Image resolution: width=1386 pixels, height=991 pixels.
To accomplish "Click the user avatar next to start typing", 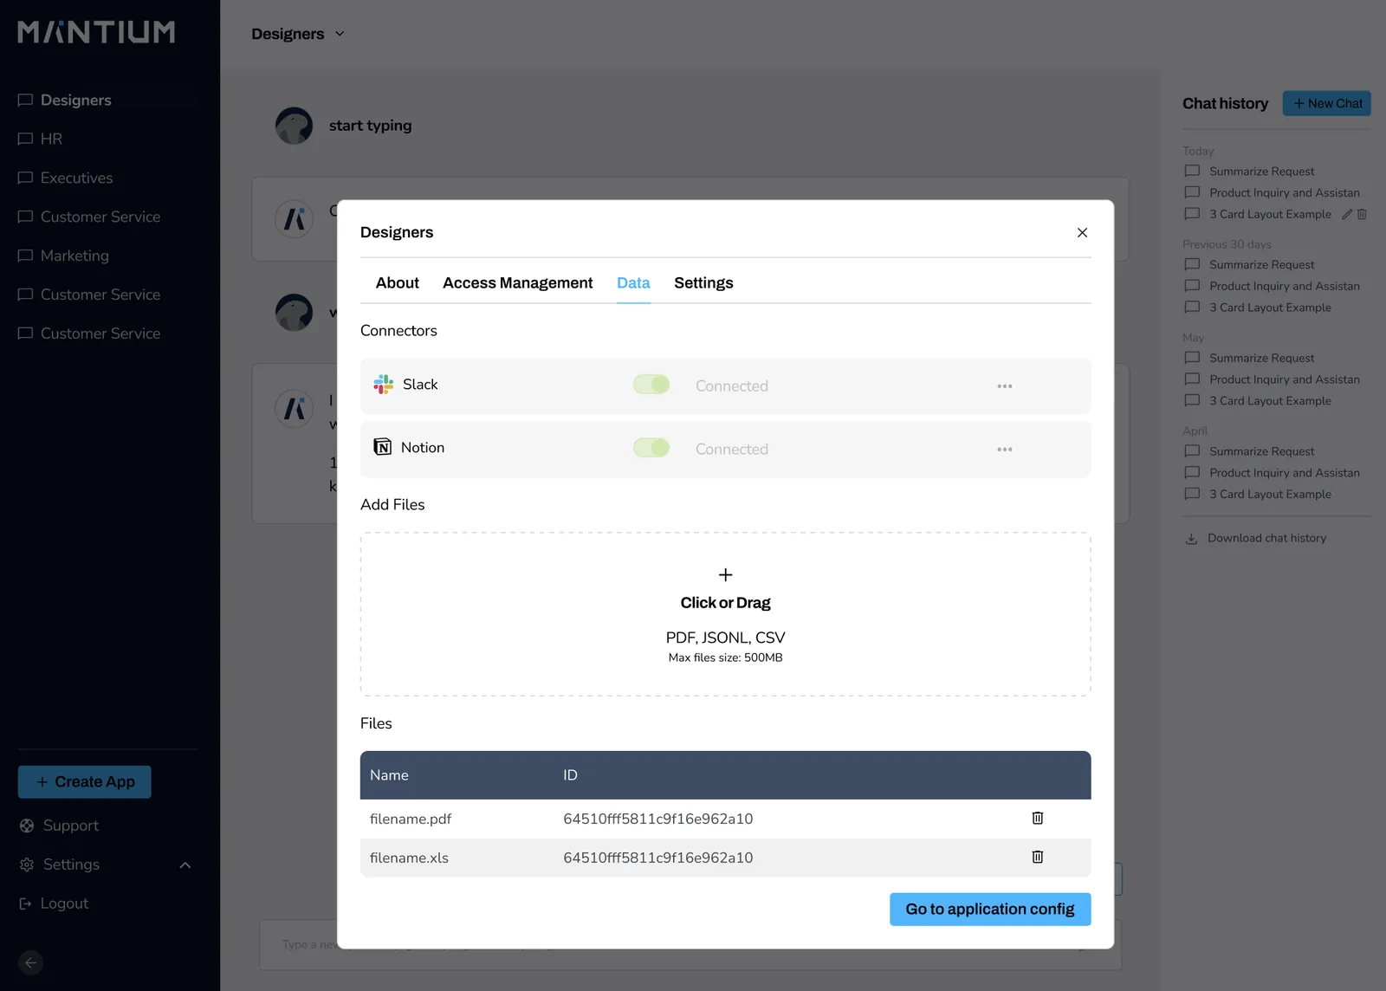I will coord(294,126).
